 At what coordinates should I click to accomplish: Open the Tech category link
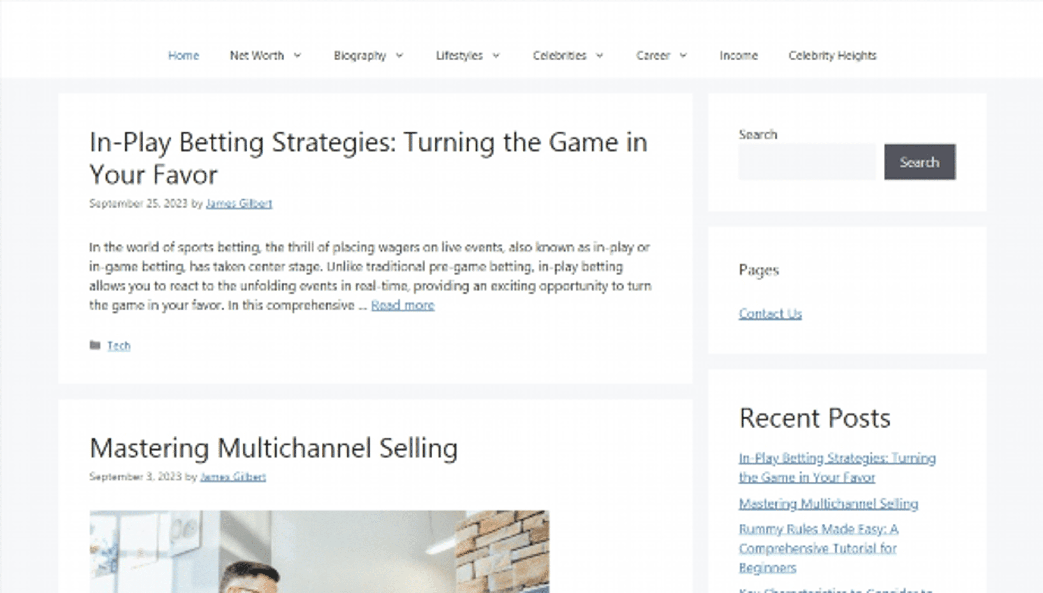[119, 346]
